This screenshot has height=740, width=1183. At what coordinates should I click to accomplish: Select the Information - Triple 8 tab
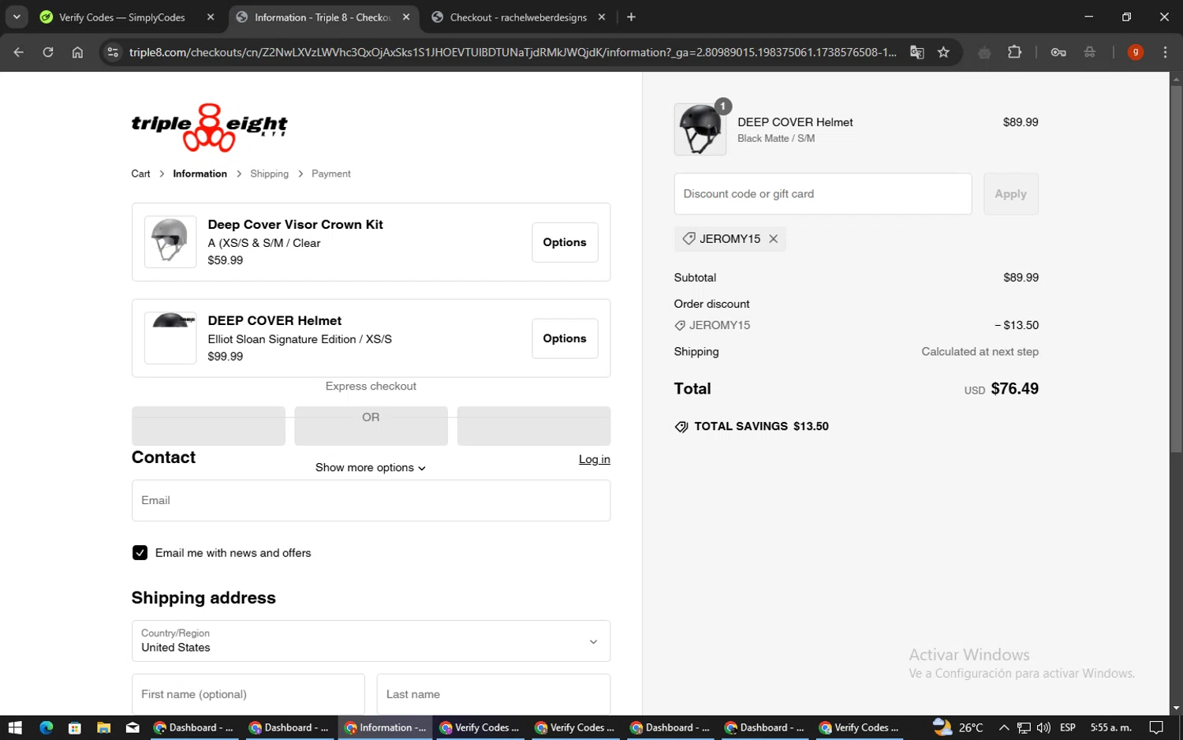[x=322, y=17]
